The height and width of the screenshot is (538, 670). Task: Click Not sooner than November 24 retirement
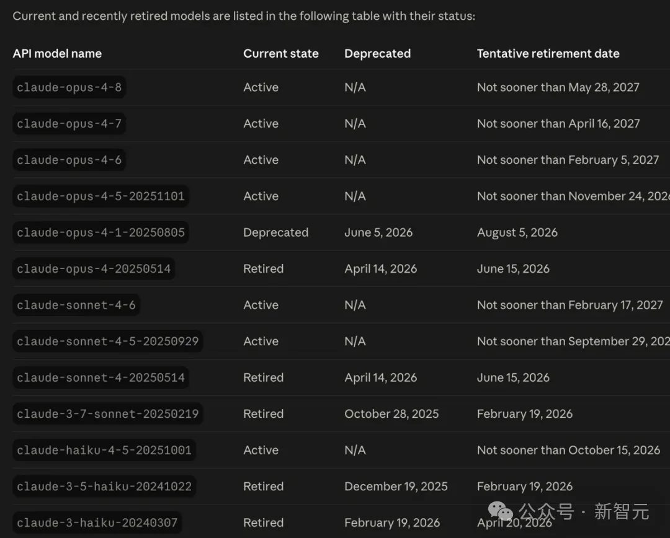point(573,196)
